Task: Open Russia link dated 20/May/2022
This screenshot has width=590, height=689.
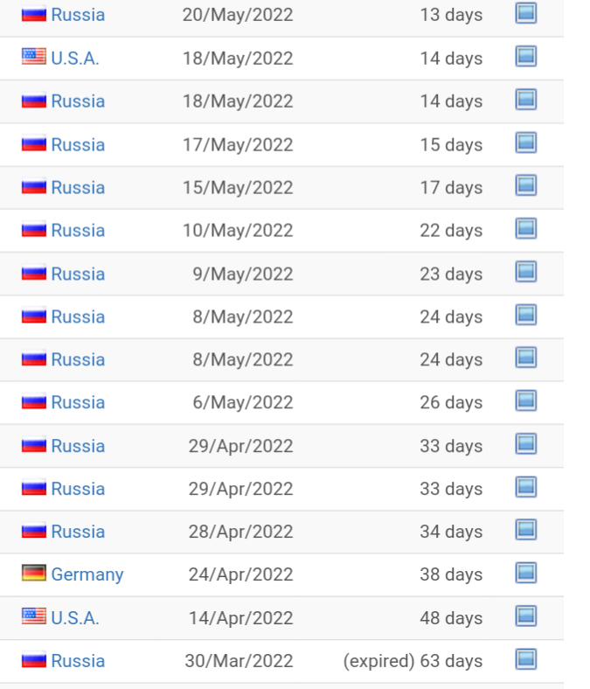Action: [78, 15]
